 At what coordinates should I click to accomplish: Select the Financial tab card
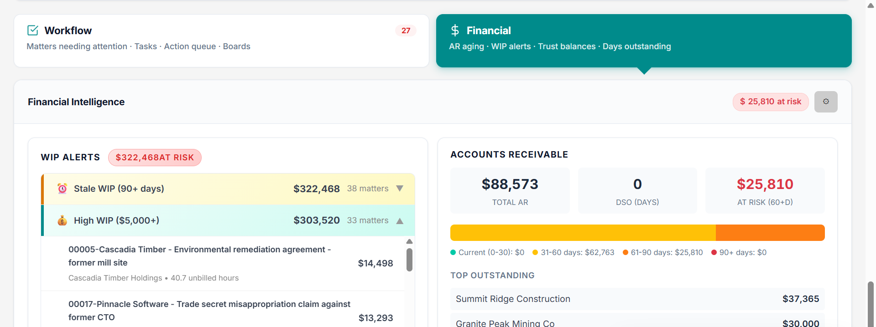click(x=644, y=41)
